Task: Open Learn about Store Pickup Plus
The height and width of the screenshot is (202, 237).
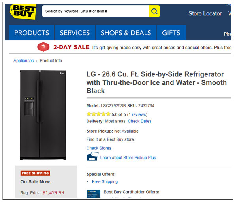Action: (x=128, y=158)
